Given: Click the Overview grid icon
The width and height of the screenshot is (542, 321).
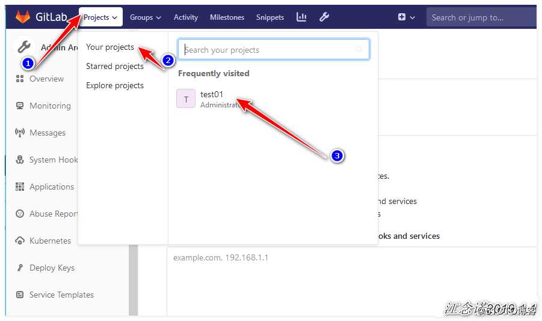Looking at the screenshot, I should coord(20,79).
